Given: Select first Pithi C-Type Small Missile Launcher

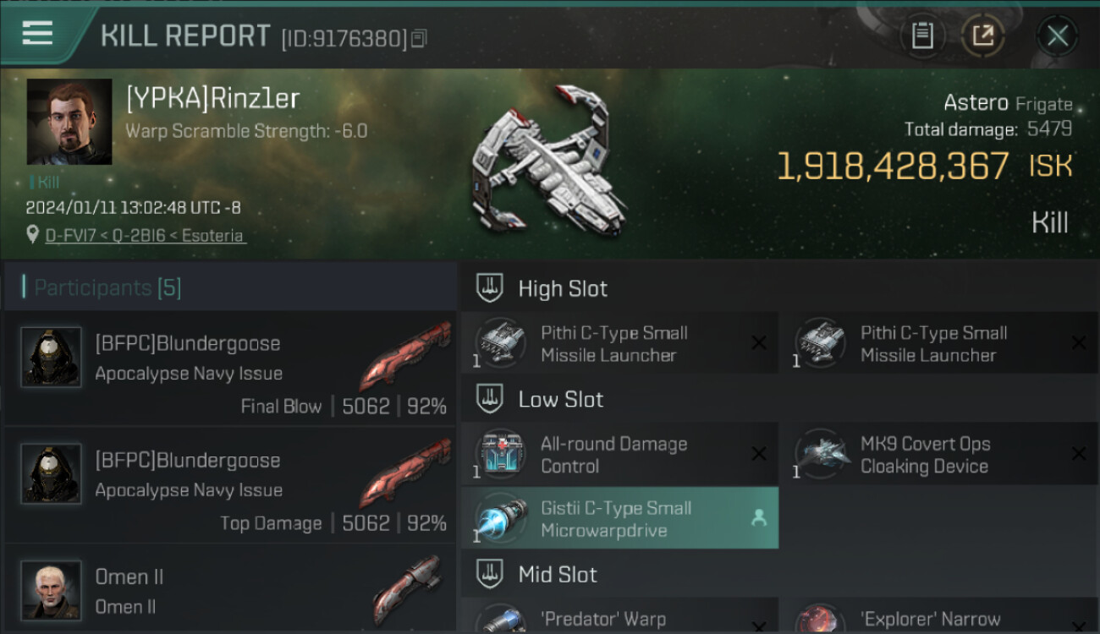Looking at the screenshot, I should [x=619, y=343].
